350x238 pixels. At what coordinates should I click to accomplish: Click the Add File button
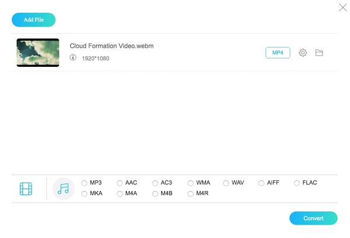(33, 20)
